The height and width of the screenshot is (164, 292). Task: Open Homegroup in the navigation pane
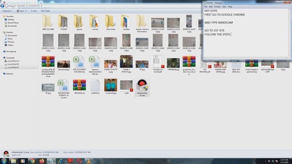(x=11, y=51)
